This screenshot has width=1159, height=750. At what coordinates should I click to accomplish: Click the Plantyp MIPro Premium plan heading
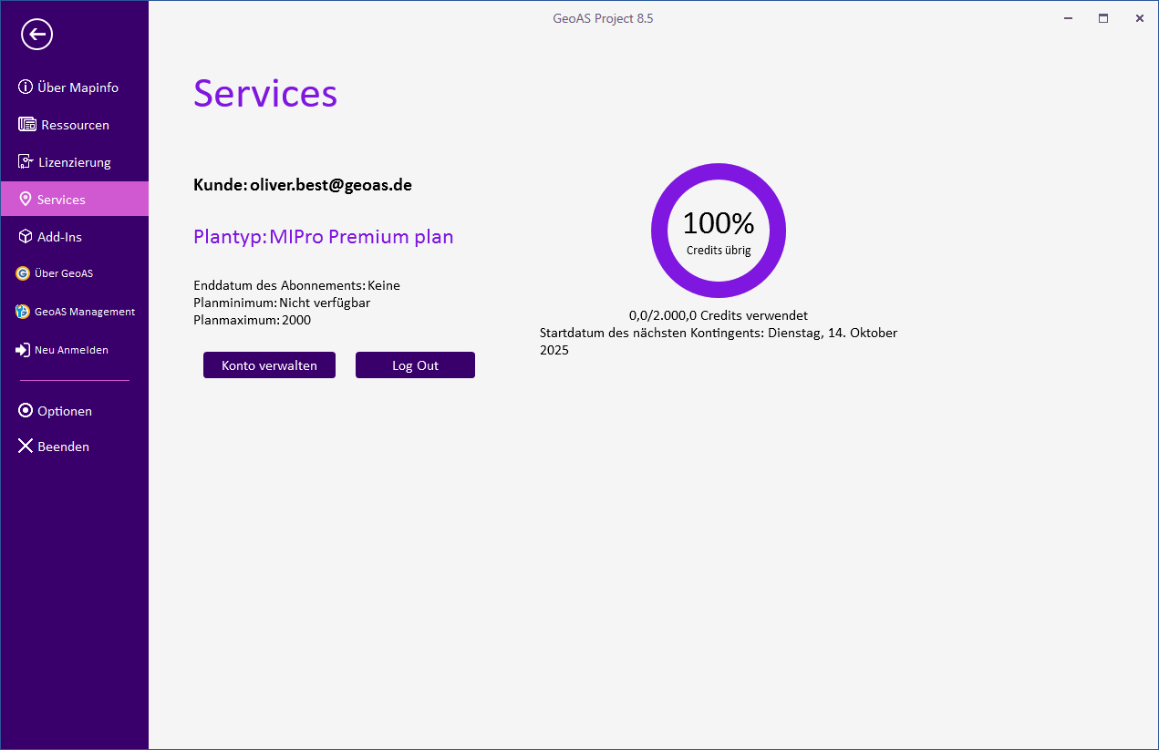point(323,237)
